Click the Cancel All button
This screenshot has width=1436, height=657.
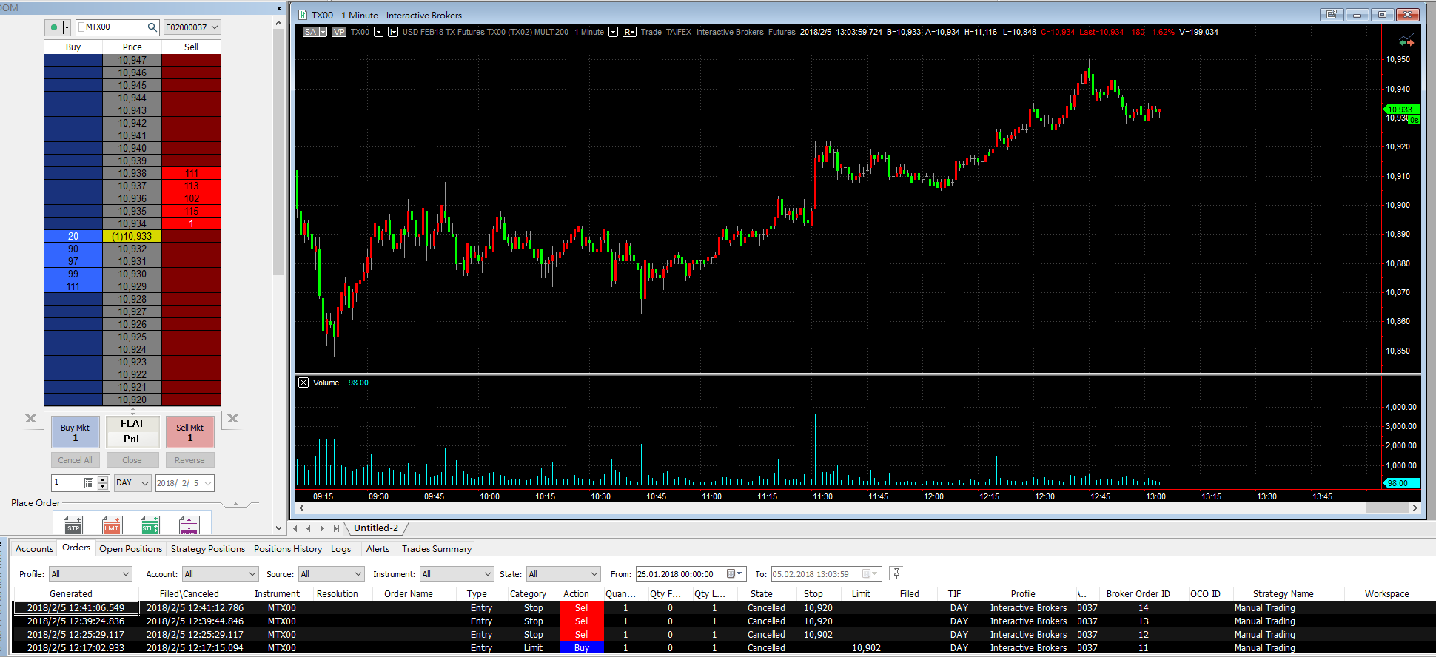pos(75,460)
